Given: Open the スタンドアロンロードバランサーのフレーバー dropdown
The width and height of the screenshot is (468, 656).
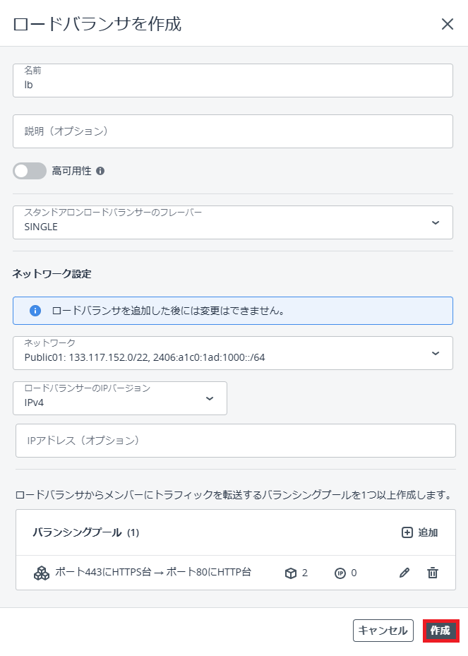Looking at the screenshot, I should coord(233,222).
